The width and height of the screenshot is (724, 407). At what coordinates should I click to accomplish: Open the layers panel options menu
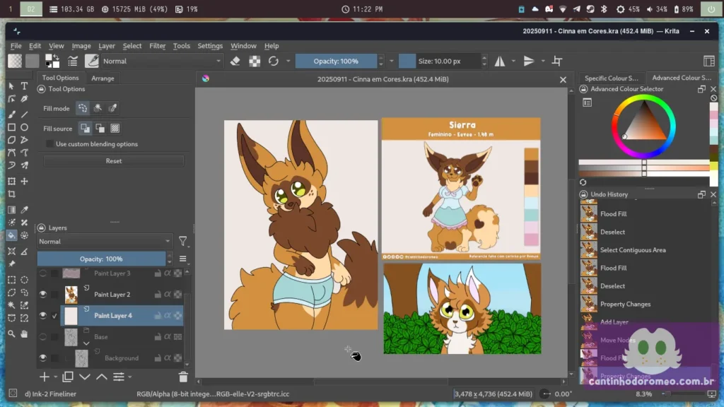pyautogui.click(x=183, y=259)
